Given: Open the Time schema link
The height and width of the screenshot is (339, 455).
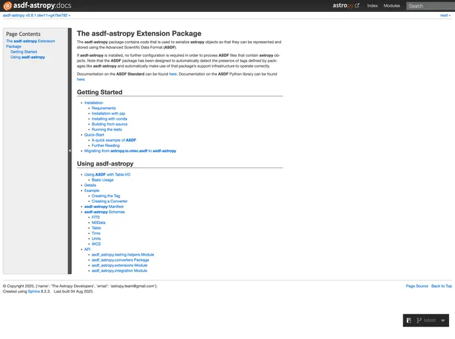Looking at the screenshot, I should click(x=96, y=233).
